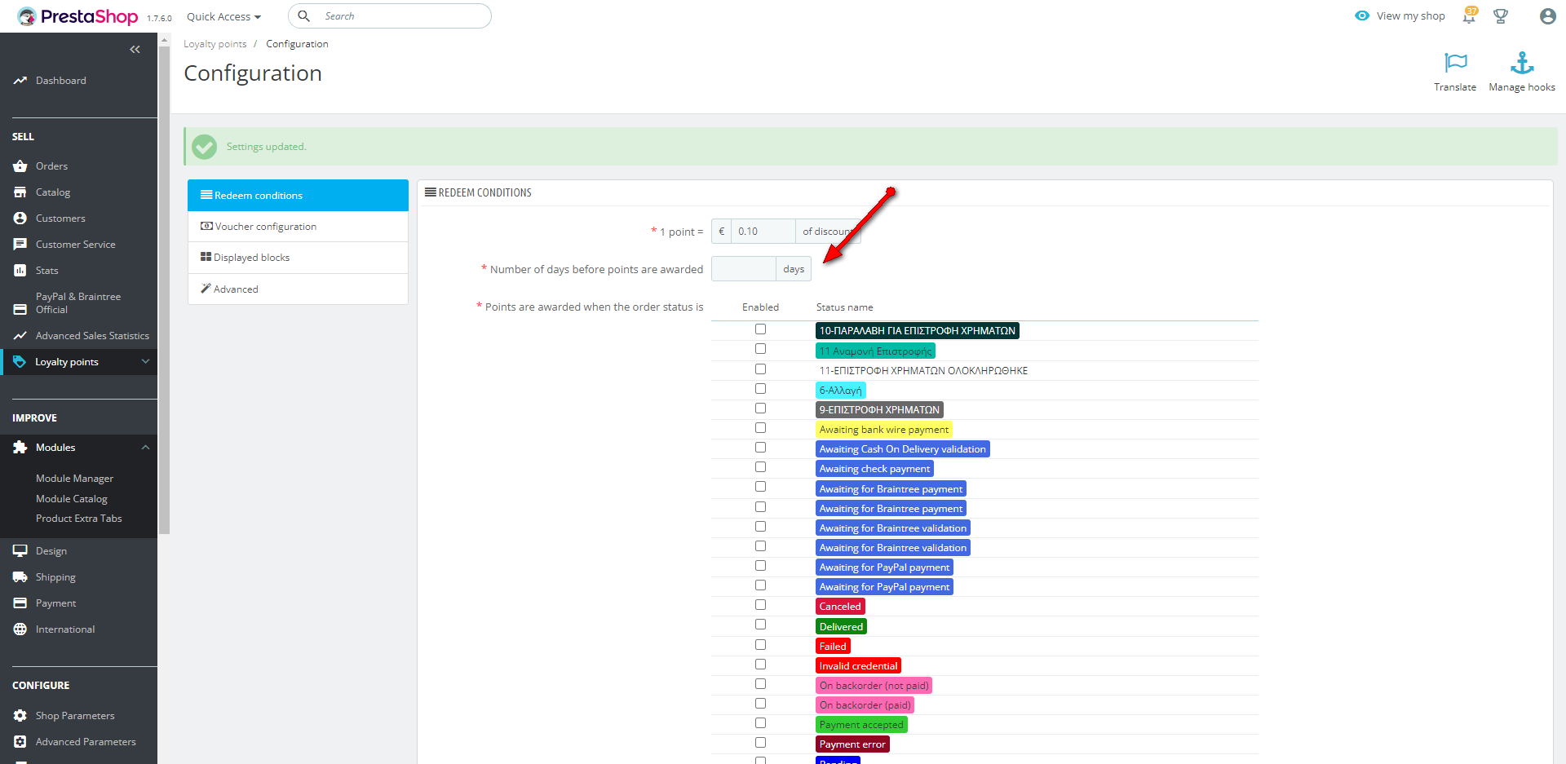Click the 9-ΕΠΙΣΤΡΟΦΗ ΧΡΗΜΑΤΩΝ status badge
Screen dimensions: 1566x764
879,410
